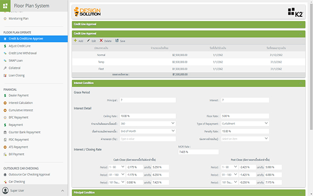Click the K2 logo
The width and height of the screenshot is (313, 196).
[x=295, y=12]
